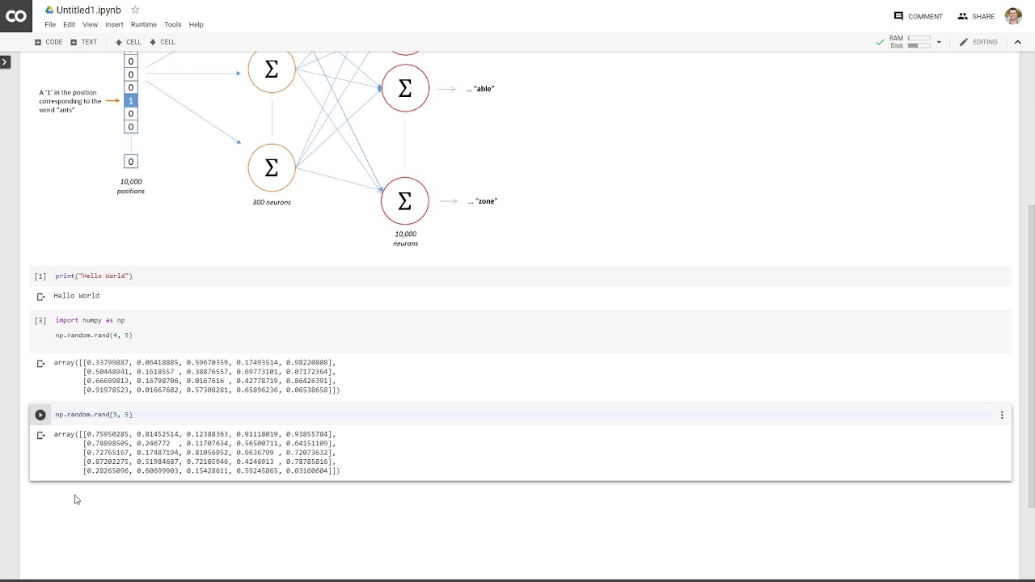Open the View menu
Image resolution: width=1035 pixels, height=582 pixels.
pos(90,24)
